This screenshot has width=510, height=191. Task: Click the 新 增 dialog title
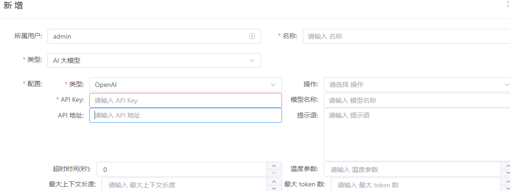(13, 6)
